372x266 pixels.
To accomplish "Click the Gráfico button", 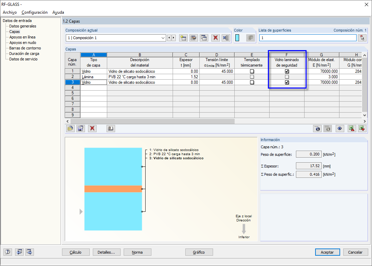I will [199, 252].
